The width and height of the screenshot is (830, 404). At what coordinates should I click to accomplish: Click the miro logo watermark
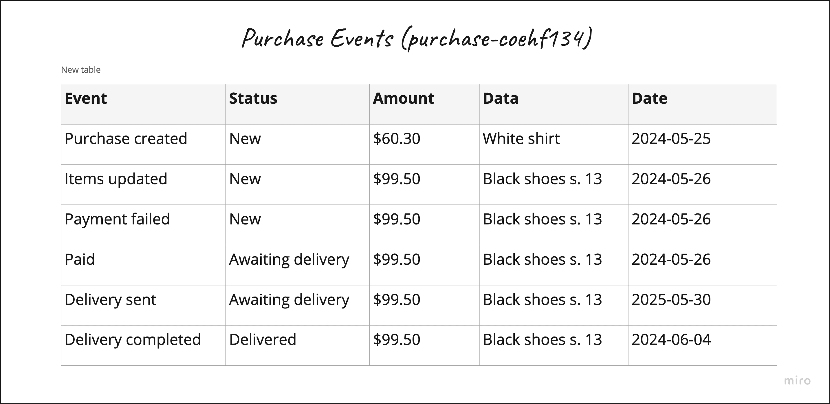click(798, 381)
